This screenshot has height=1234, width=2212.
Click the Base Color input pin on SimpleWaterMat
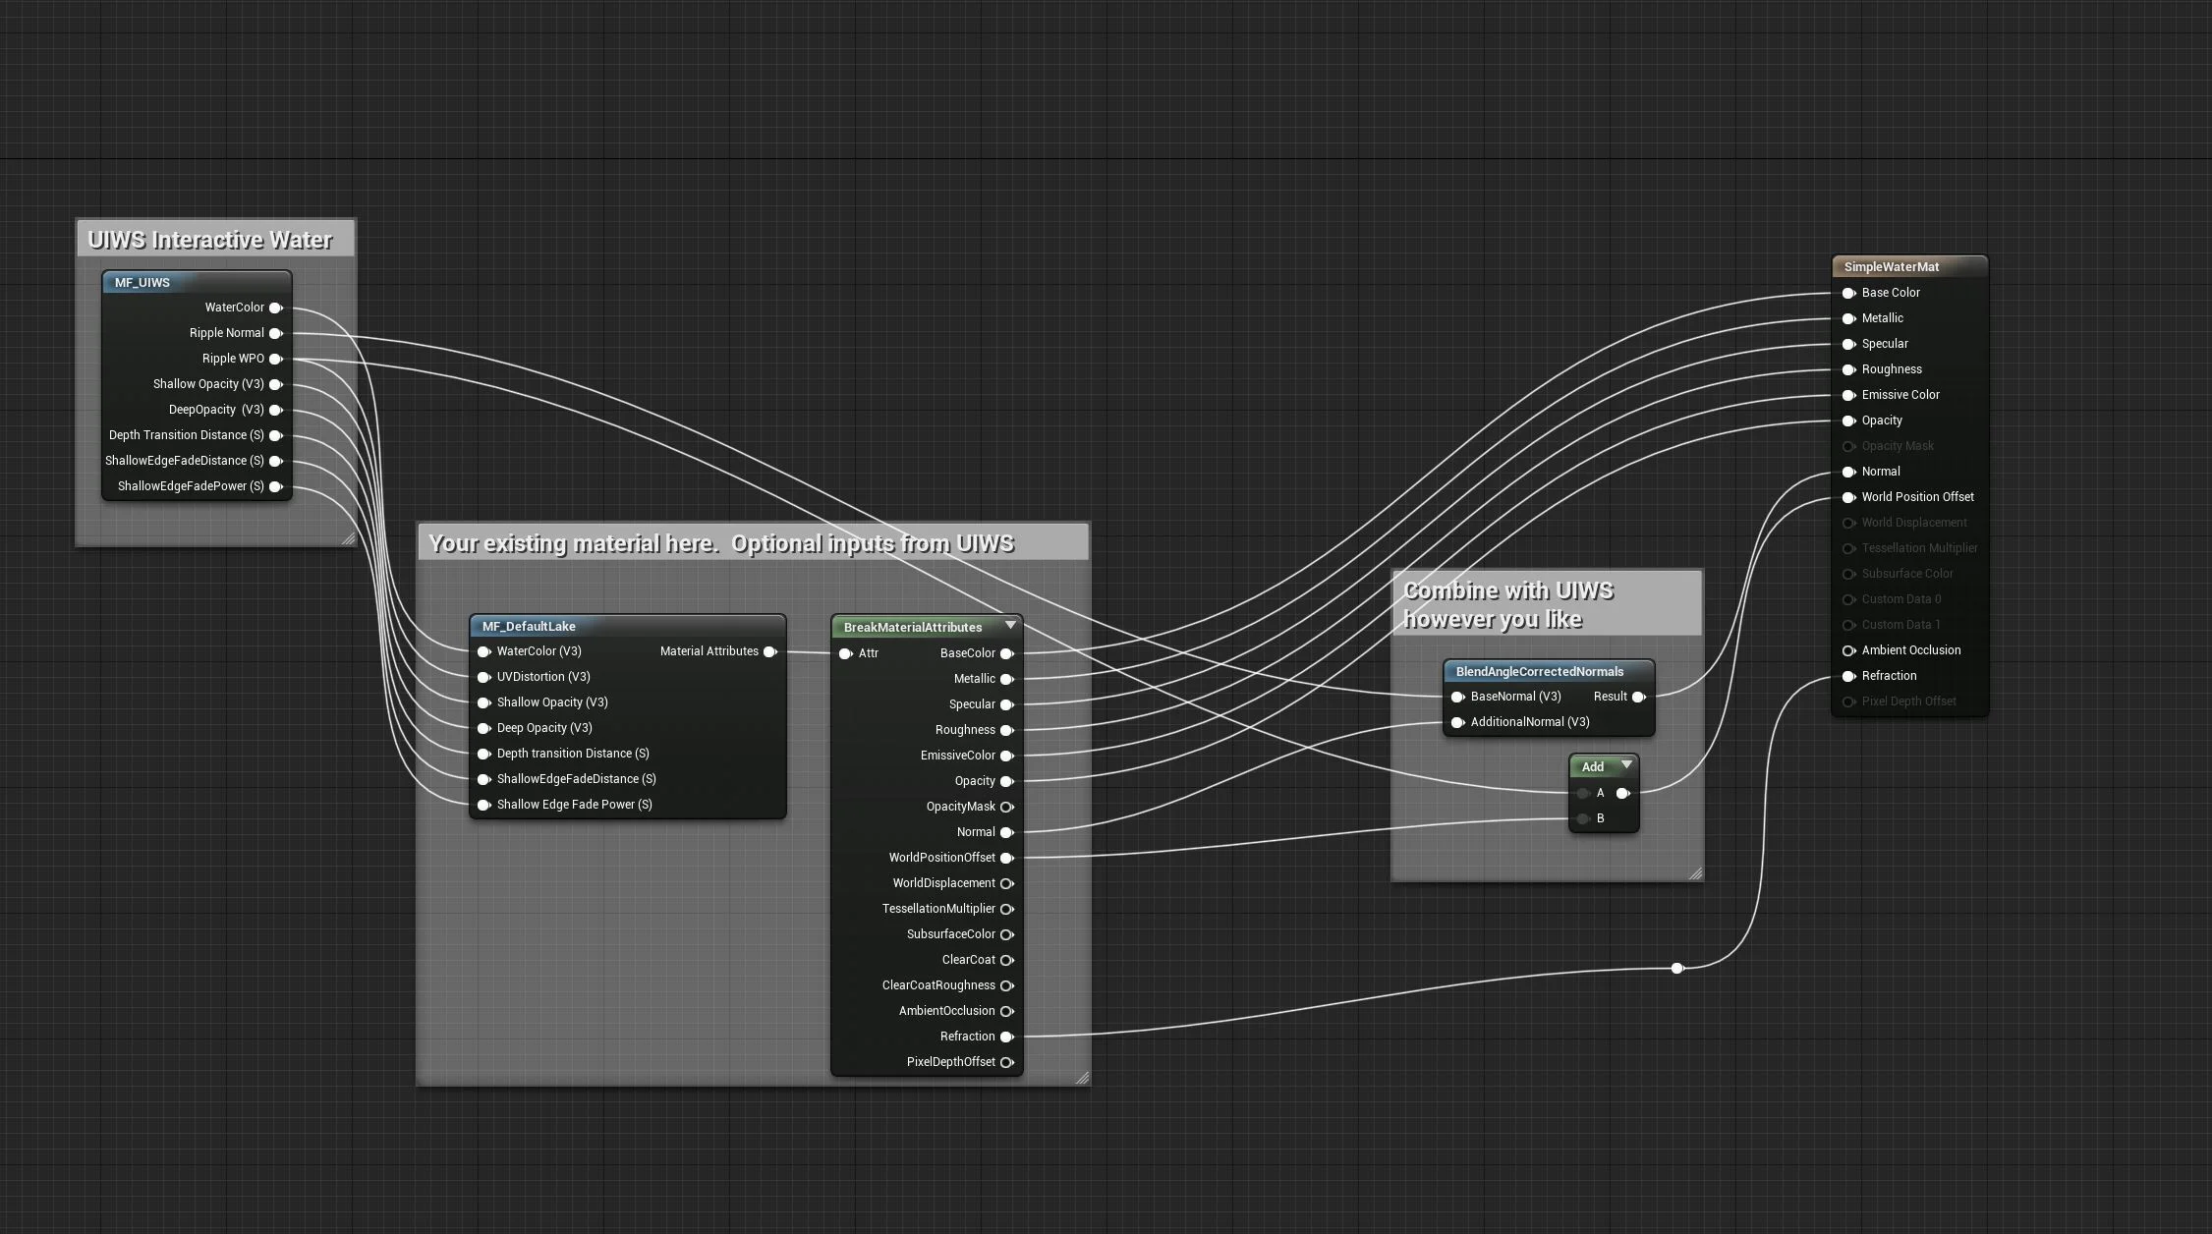point(1848,293)
